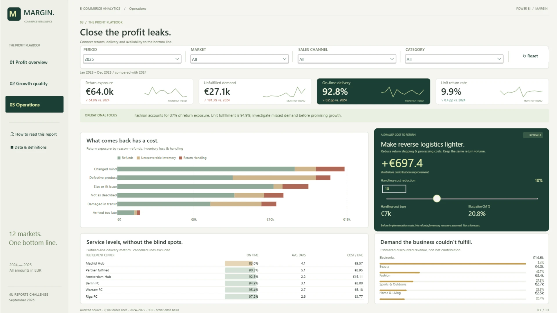This screenshot has height=313, width=557.
Task: Click the Changed mind refunds bar
Action: 206,169
